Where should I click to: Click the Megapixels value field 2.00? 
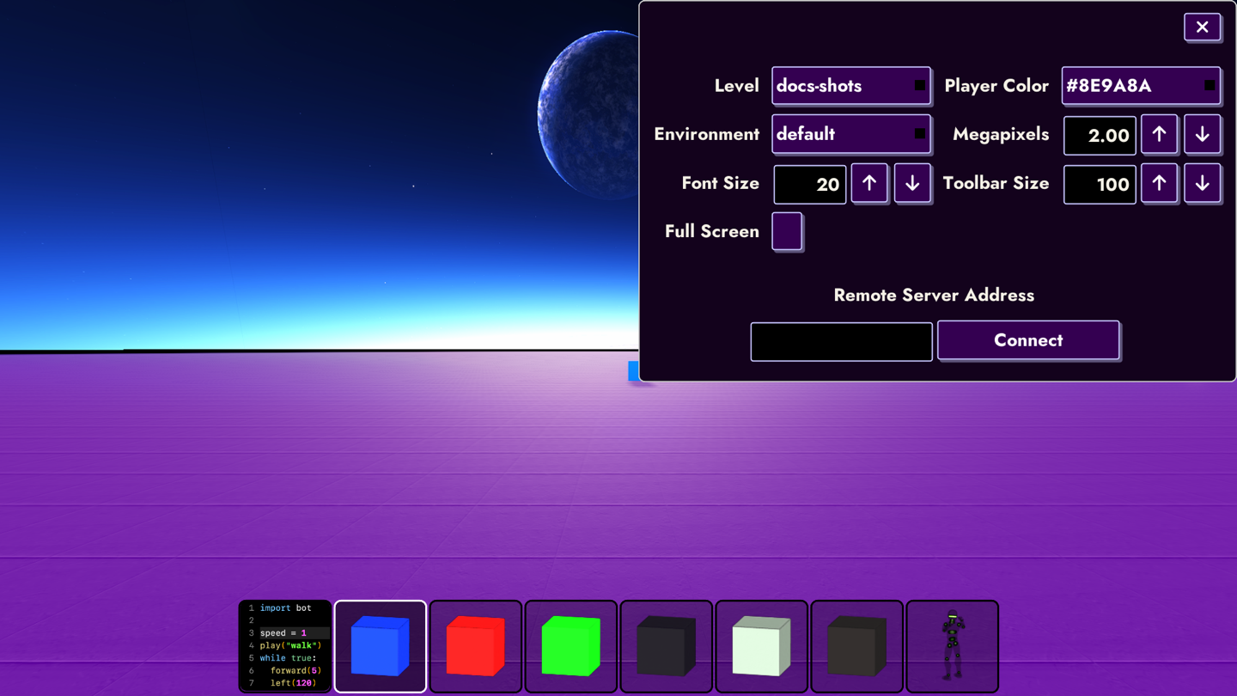pyautogui.click(x=1100, y=136)
